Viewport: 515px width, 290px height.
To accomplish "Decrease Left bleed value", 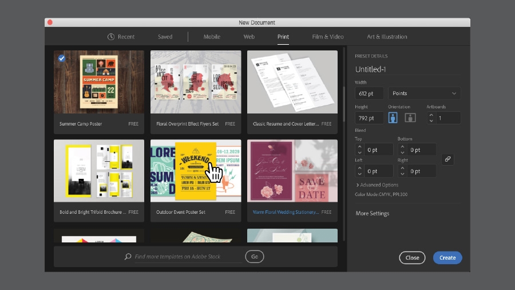I will click(x=360, y=174).
